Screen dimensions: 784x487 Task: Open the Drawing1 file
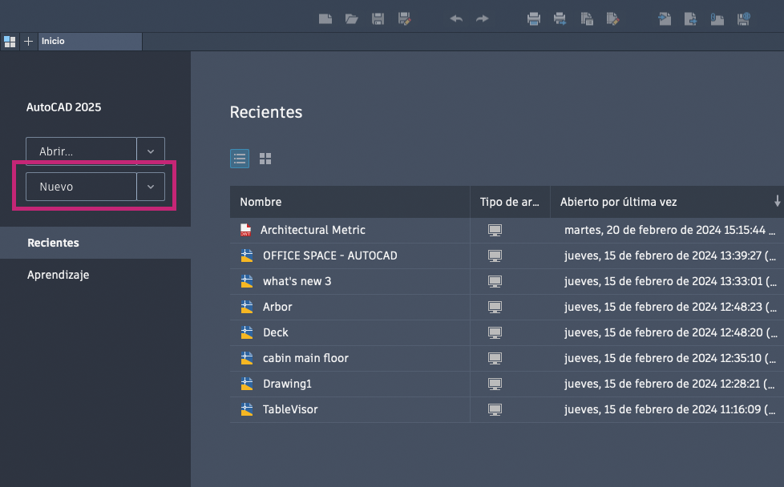pos(287,384)
